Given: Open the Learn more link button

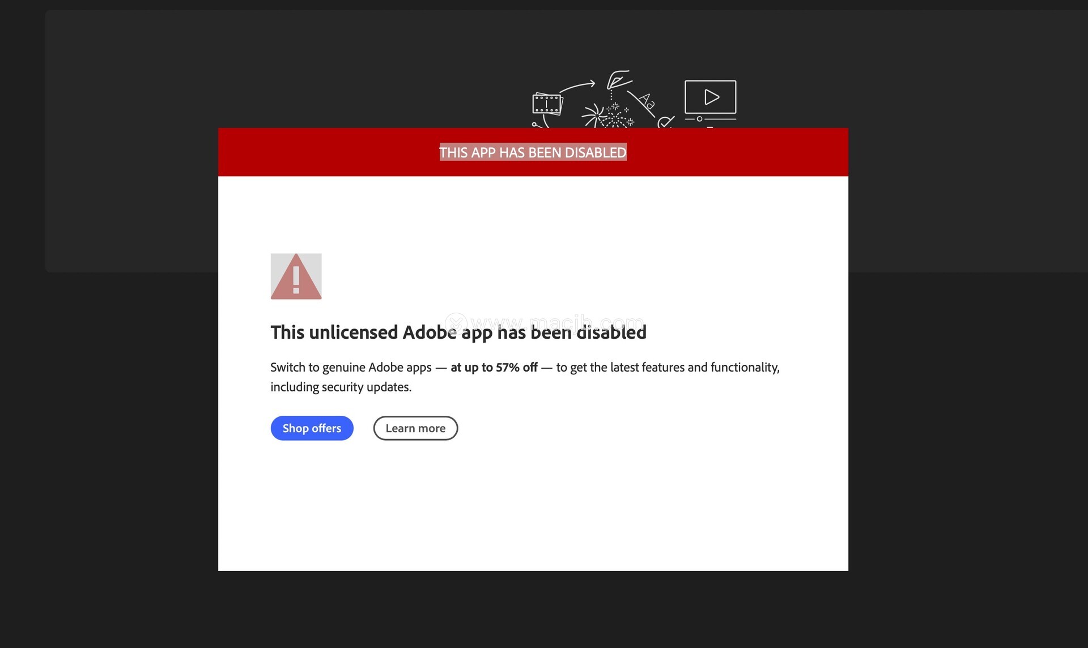Looking at the screenshot, I should (x=415, y=428).
